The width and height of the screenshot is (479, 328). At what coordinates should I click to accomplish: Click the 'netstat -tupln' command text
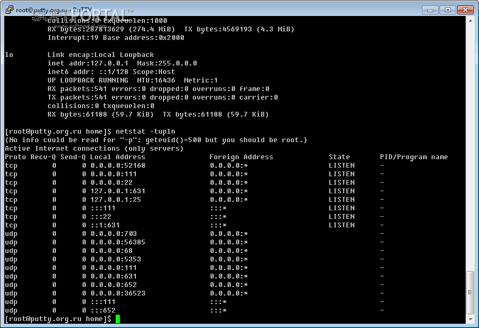pyautogui.click(x=145, y=132)
